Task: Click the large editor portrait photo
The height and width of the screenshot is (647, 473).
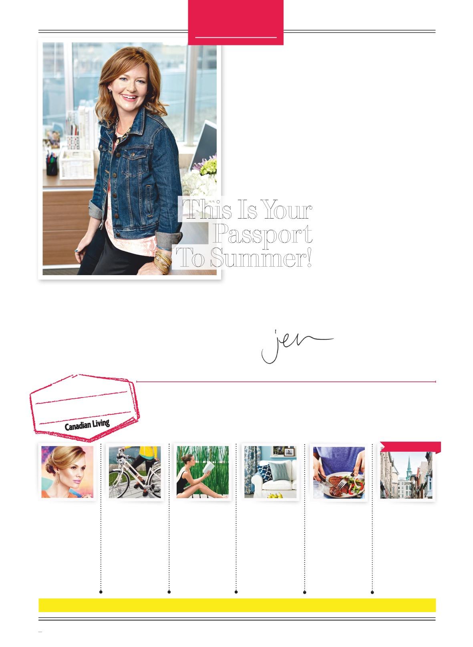Action: (129, 158)
